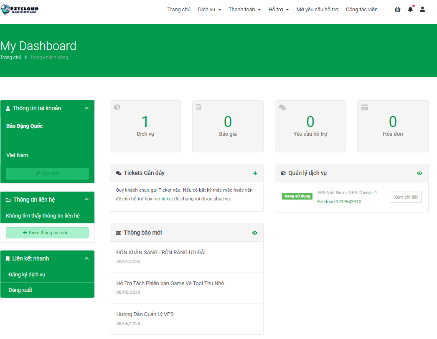This screenshot has width=437, height=339.
Task: Open the user account icon
Action: click(x=422, y=10)
